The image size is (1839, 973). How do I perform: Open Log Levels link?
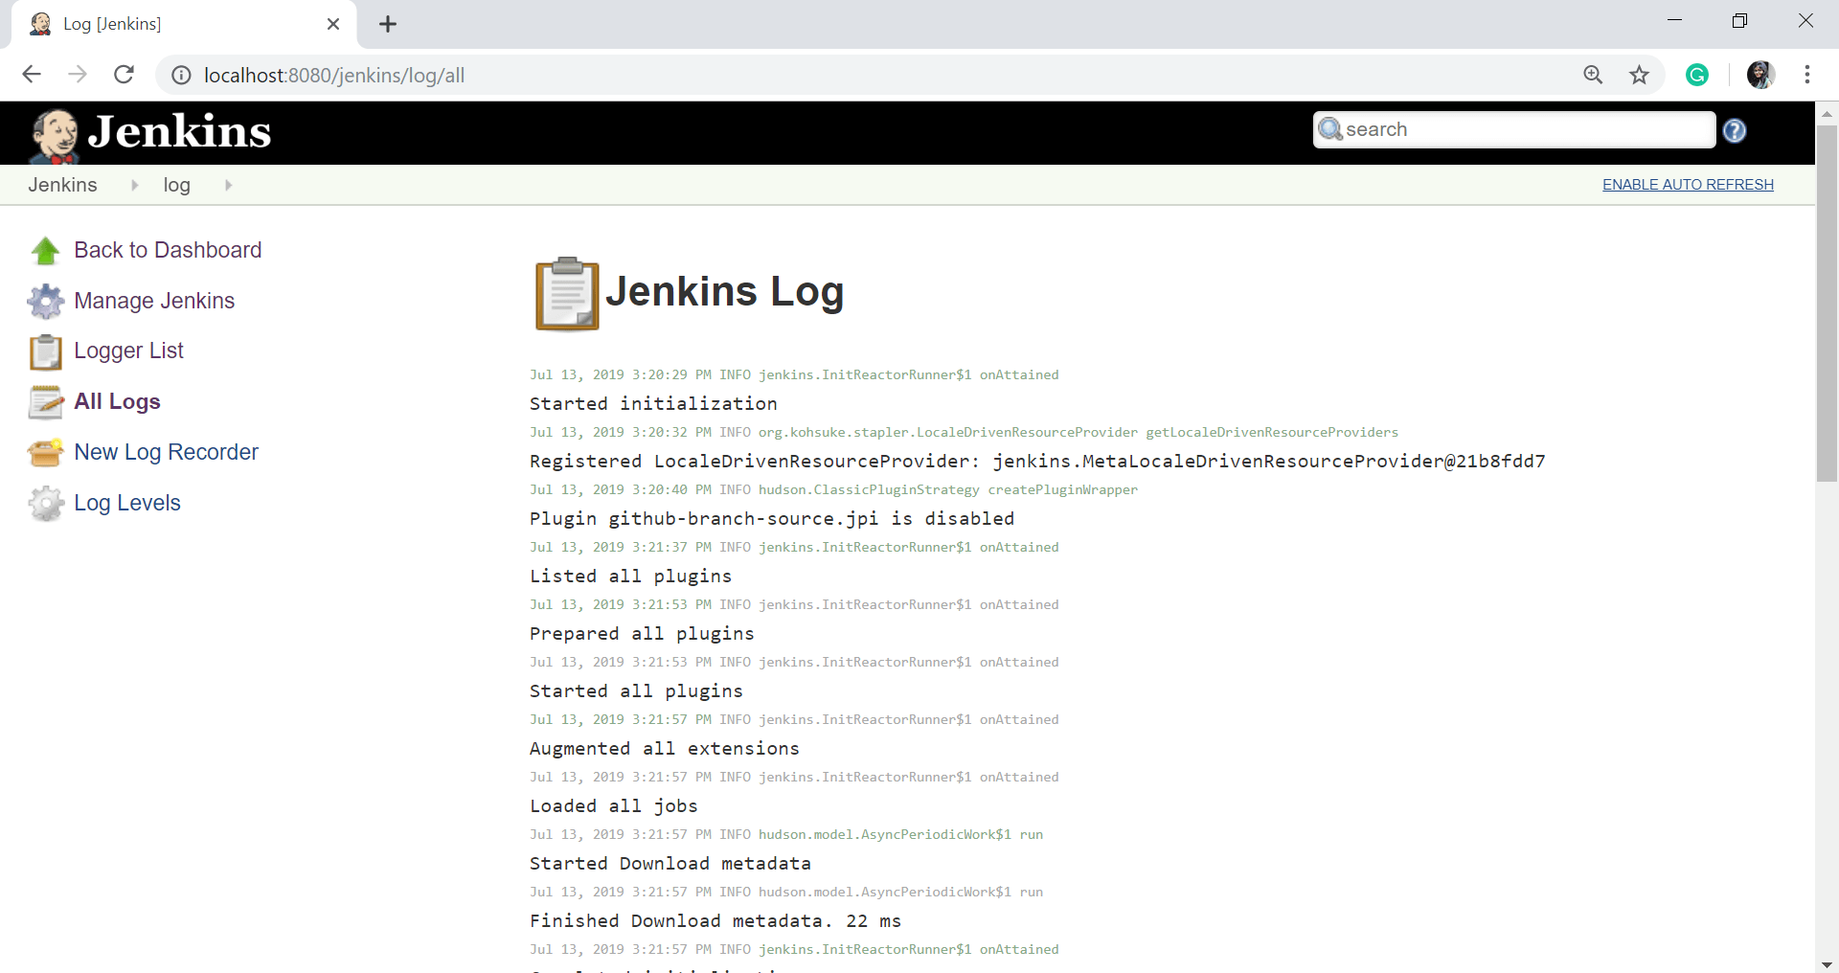(x=127, y=503)
